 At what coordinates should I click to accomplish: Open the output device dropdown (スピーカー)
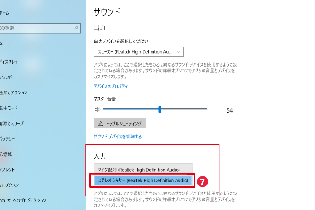coord(138,51)
